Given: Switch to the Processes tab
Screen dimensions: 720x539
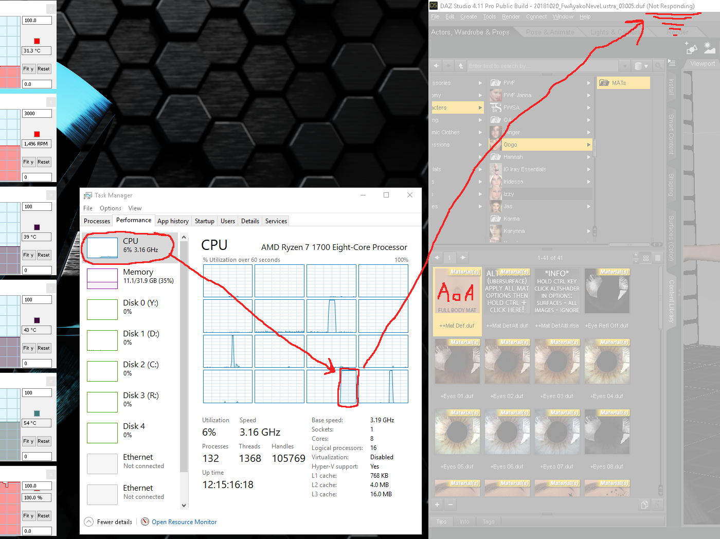Looking at the screenshot, I should 97,221.
